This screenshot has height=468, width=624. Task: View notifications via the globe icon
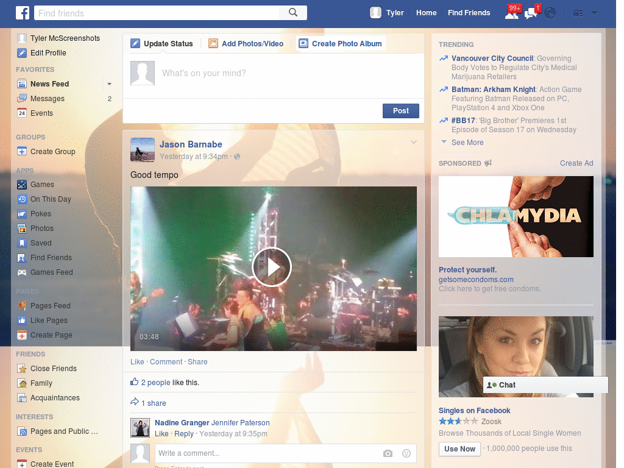(x=550, y=12)
